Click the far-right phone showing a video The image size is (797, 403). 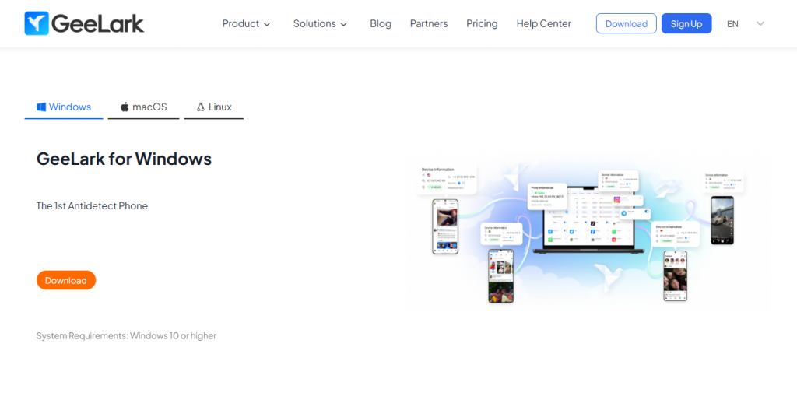click(x=722, y=220)
